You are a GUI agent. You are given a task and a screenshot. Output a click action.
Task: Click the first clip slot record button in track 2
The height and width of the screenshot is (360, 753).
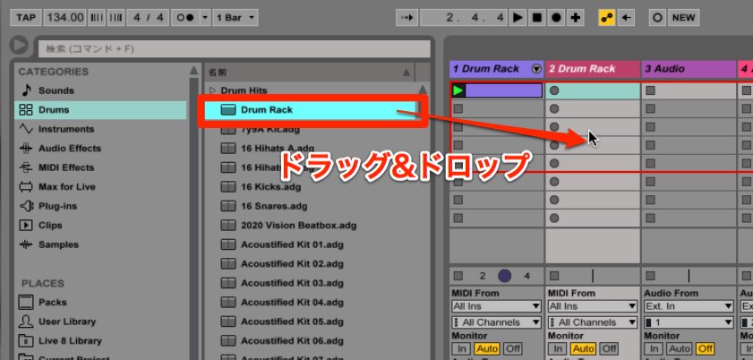point(554,90)
